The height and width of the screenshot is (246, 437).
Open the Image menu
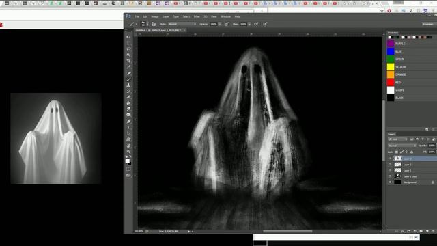click(155, 16)
